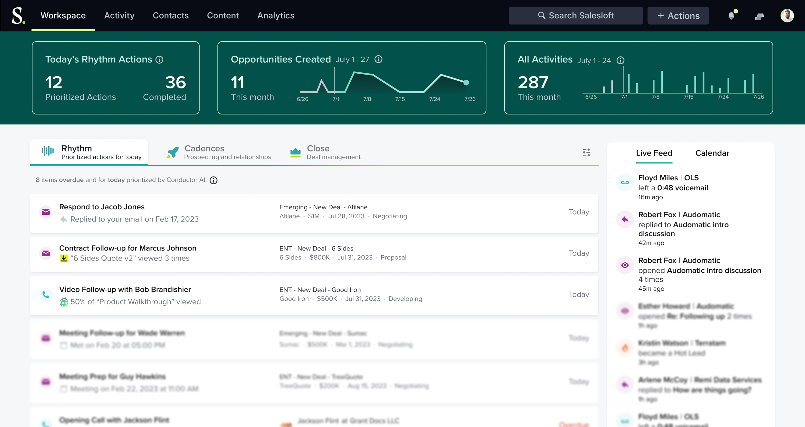The height and width of the screenshot is (427, 805).
Task: Click phone icon for Video Follow-up task
Action: coord(46,295)
